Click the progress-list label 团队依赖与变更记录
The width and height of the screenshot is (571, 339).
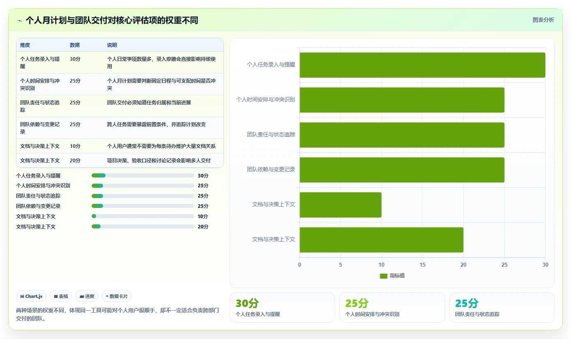coord(38,206)
